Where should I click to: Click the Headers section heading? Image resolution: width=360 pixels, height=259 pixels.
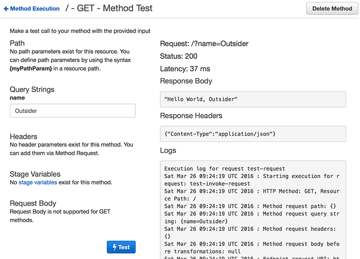tap(24, 136)
